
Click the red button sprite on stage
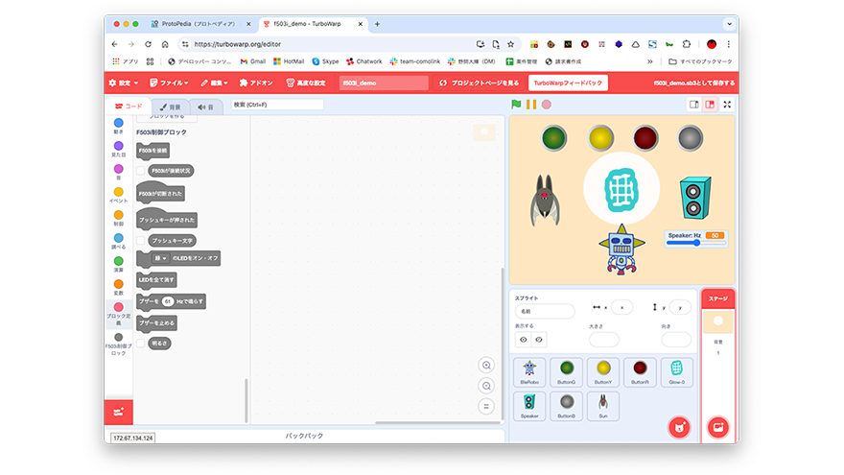click(x=645, y=138)
